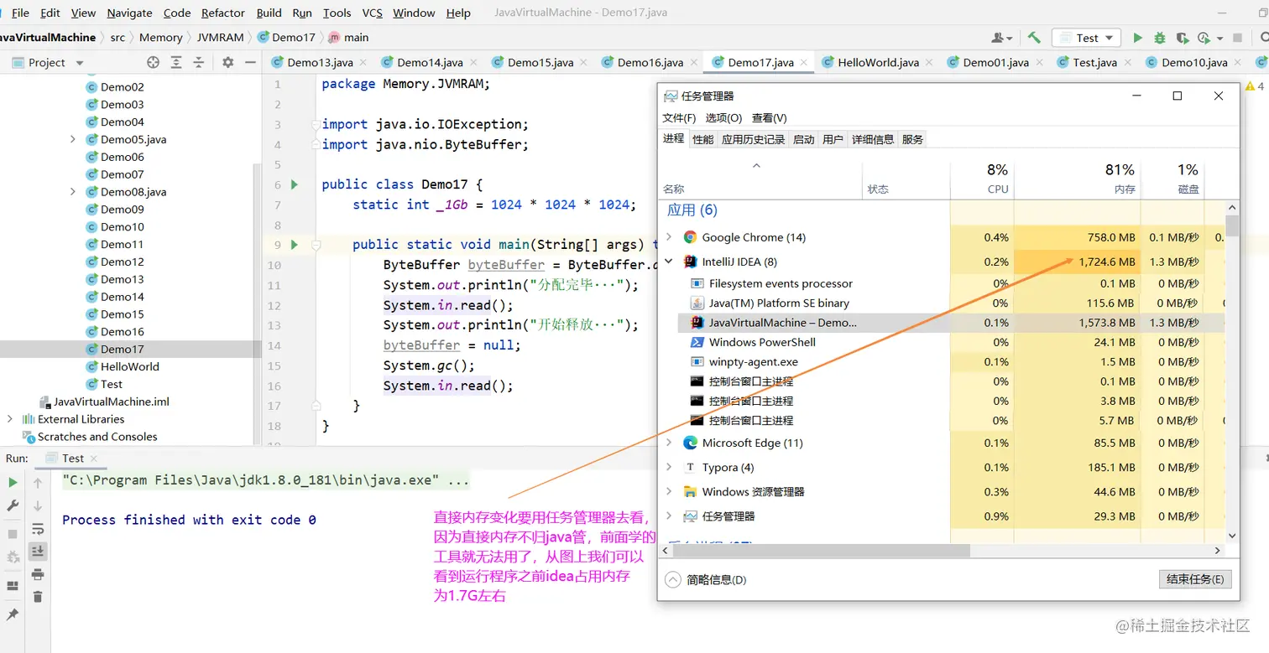Expand the Demo05.java tree node
The width and height of the screenshot is (1269, 653).
click(x=73, y=139)
